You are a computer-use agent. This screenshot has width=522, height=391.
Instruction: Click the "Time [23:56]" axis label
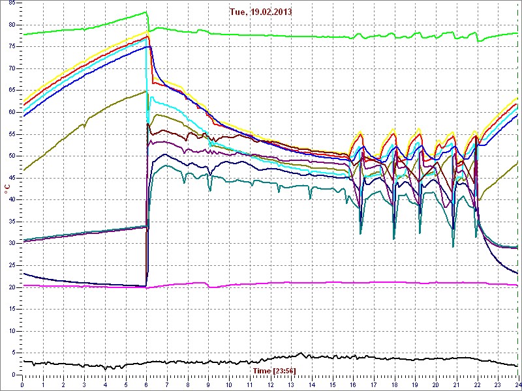274,370
